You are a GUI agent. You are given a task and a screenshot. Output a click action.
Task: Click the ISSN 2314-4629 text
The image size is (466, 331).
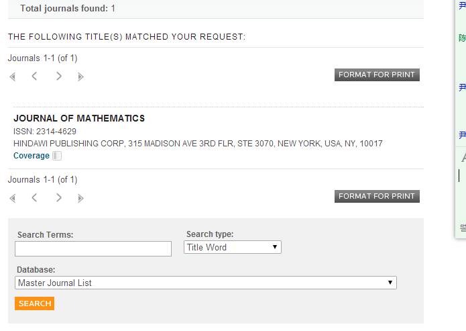click(x=45, y=132)
